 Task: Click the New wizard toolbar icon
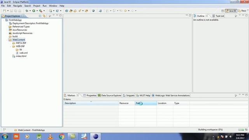[4, 11]
